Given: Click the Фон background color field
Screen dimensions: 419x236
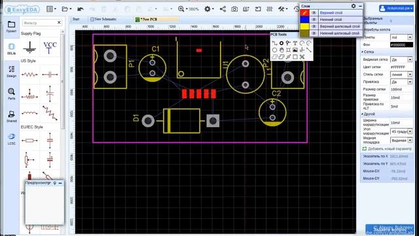Looking at the screenshot, I should [x=401, y=45].
